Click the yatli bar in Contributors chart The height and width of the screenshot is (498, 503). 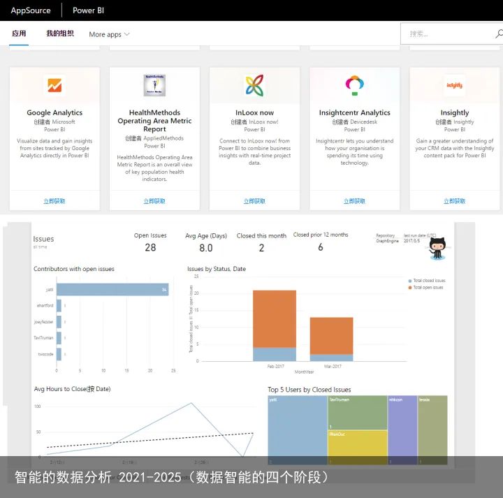(112, 290)
